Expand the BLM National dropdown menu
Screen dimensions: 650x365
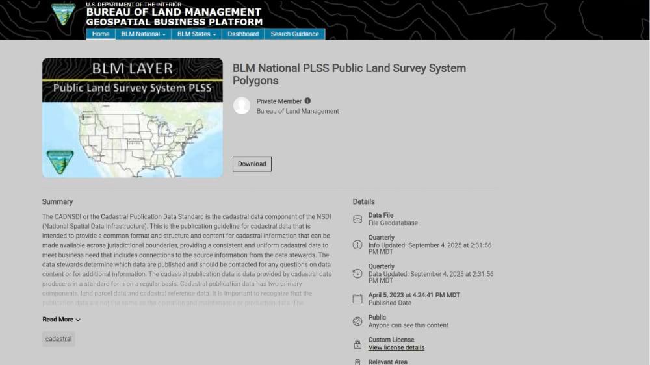tap(144, 34)
